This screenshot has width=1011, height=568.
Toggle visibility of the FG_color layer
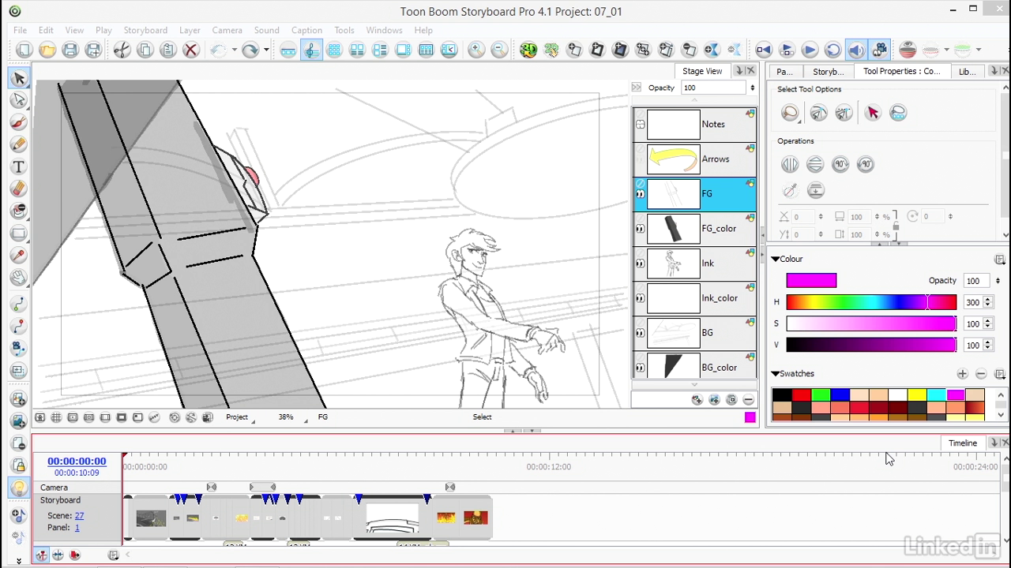[x=641, y=229]
